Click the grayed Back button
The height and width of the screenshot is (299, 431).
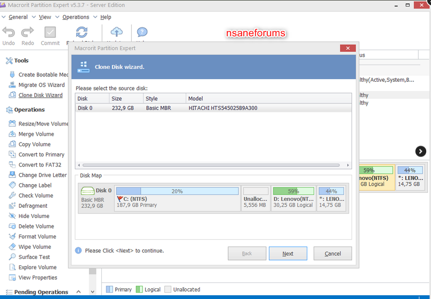247,253
